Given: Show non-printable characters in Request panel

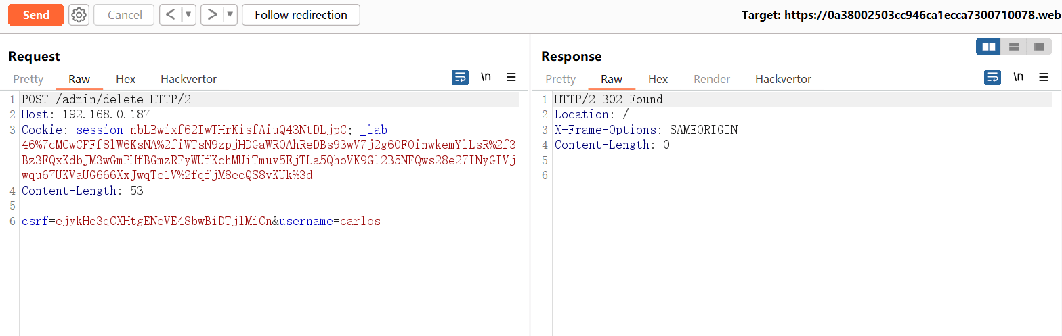Looking at the screenshot, I should [x=486, y=77].
